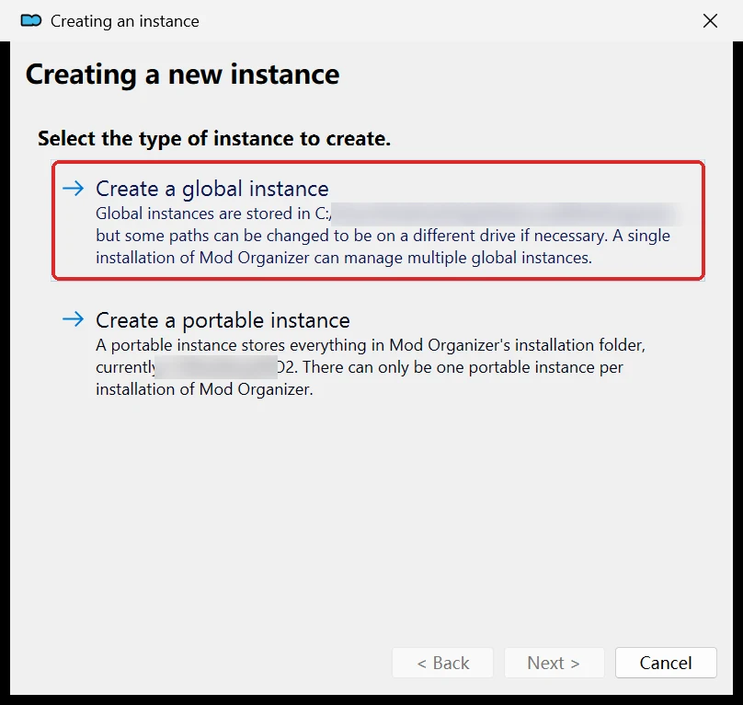Click the arrow icon beside portable instance

tap(73, 318)
